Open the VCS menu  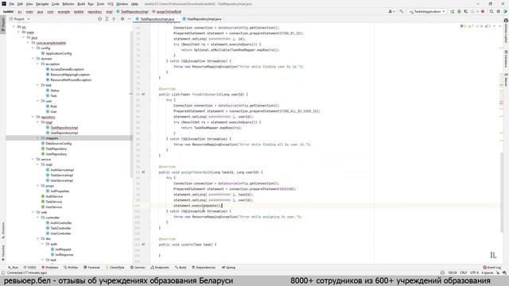[x=111, y=4]
